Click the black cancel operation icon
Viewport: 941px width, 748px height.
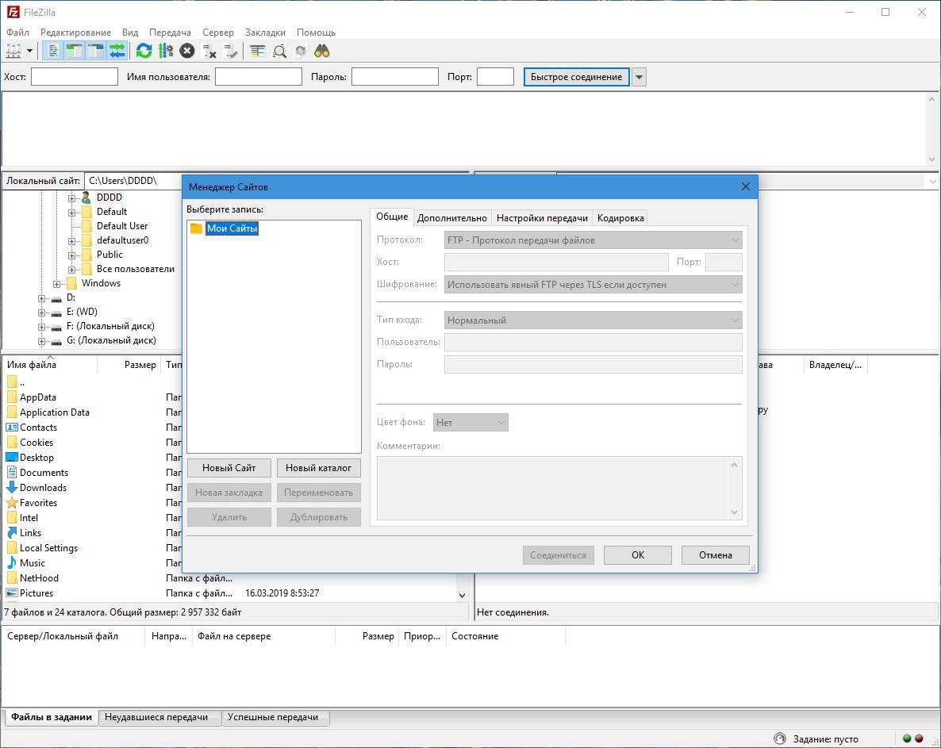pyautogui.click(x=187, y=51)
